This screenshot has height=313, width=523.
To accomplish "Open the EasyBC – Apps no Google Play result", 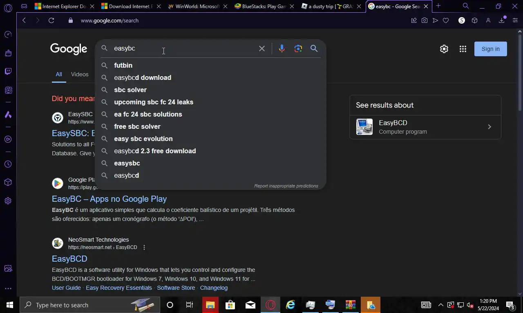I will tap(109, 199).
